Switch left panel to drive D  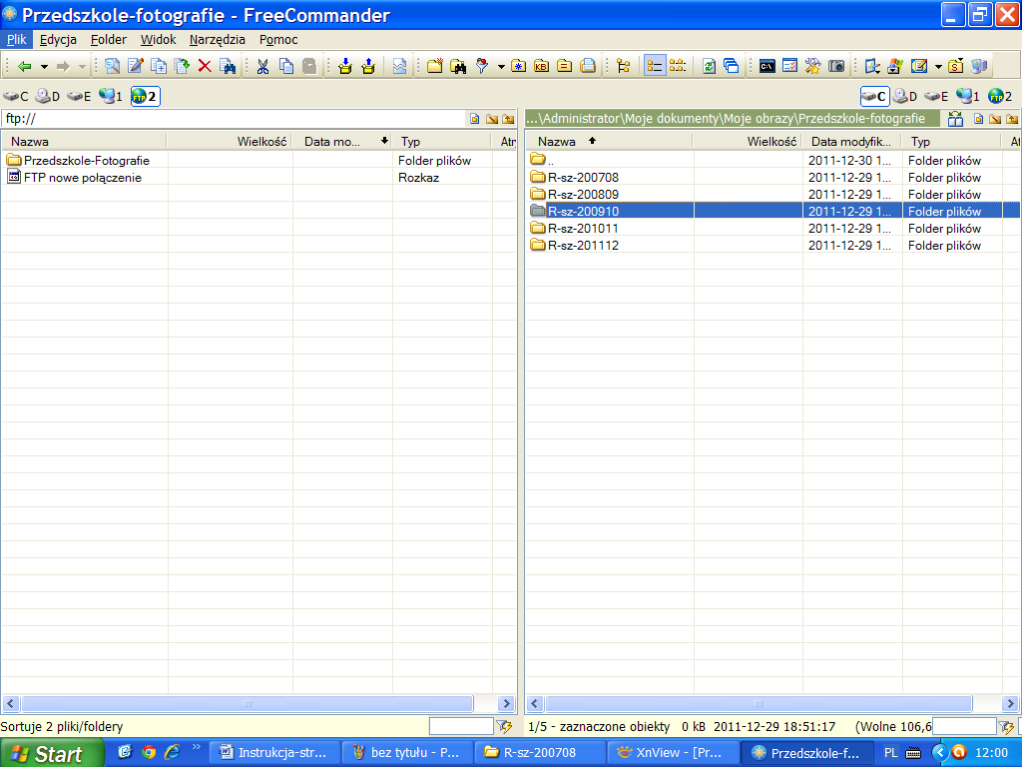coord(47,97)
